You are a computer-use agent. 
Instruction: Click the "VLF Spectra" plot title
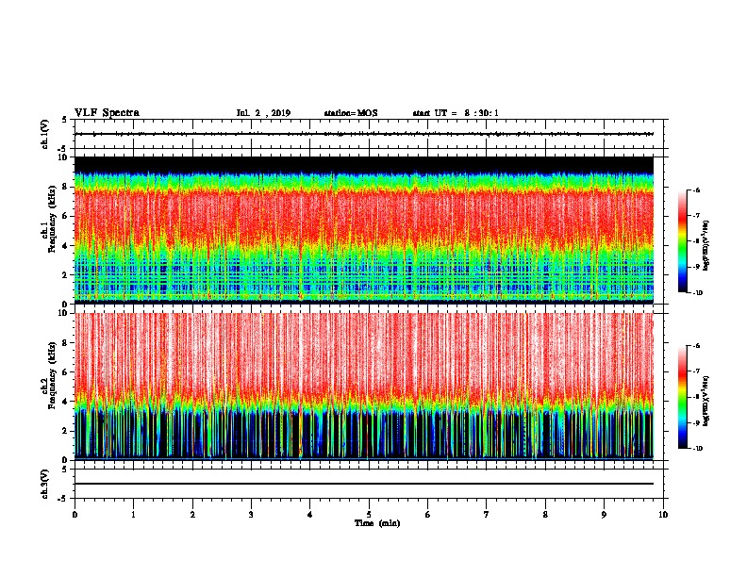(107, 113)
